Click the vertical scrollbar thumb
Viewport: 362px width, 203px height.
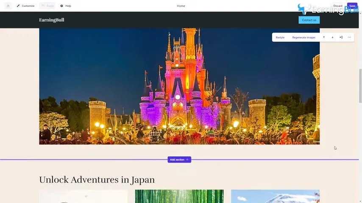point(360,86)
